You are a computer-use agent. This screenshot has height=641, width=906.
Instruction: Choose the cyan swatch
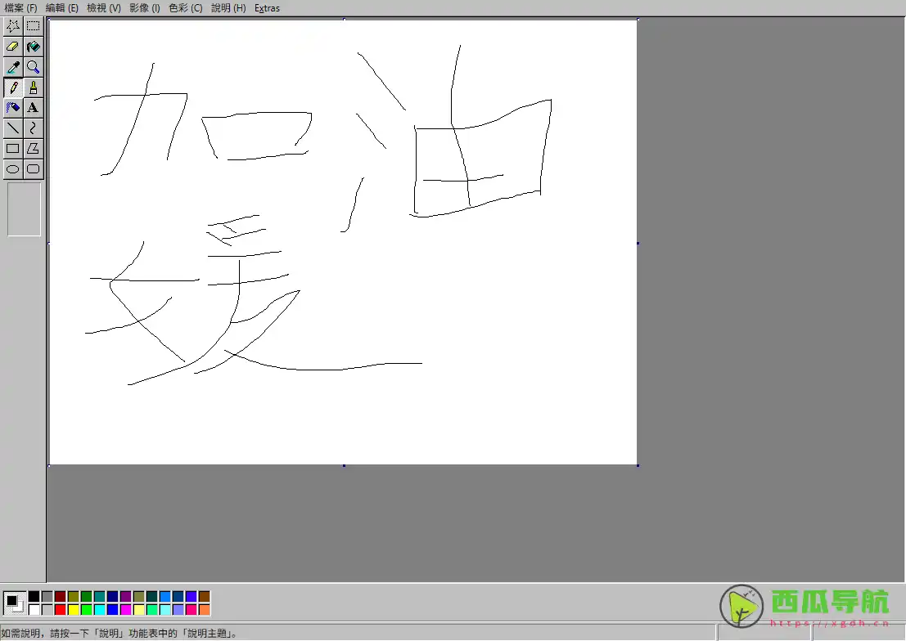(99, 610)
